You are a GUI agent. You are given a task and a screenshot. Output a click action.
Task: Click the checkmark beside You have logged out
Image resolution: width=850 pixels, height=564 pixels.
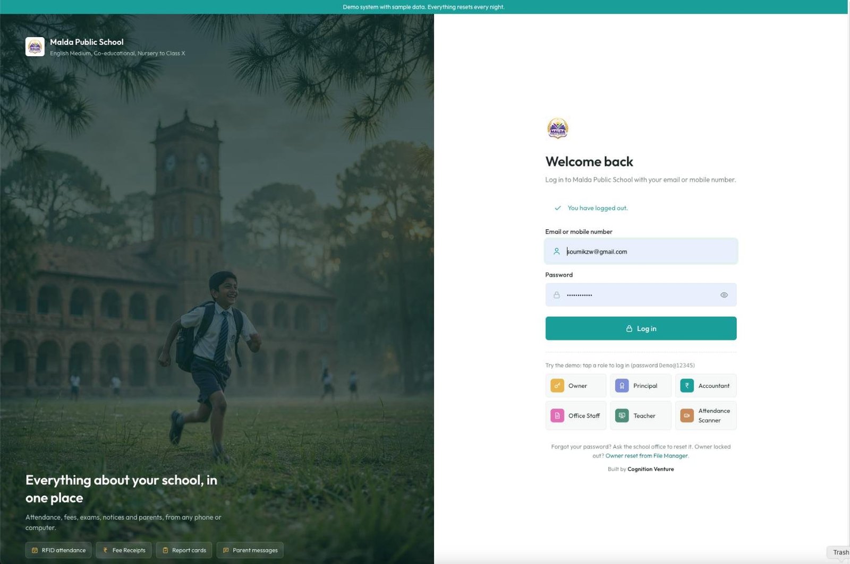click(557, 208)
